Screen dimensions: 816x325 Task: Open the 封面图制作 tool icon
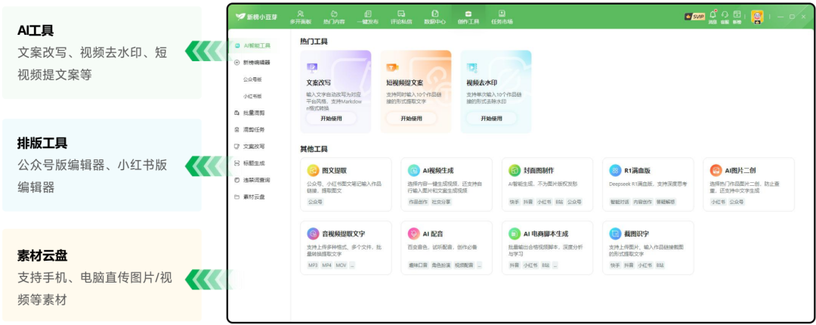[515, 170]
